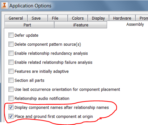This screenshot has width=148, height=125.
Task: Enable the Section all parts option
Action: click(x=11, y=80)
